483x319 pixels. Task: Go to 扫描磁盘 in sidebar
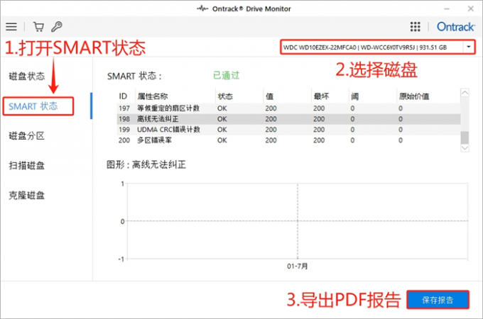[x=27, y=165]
